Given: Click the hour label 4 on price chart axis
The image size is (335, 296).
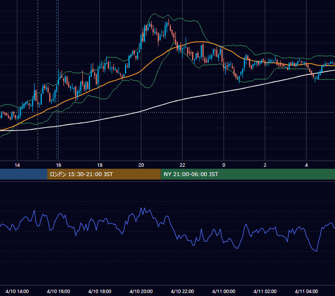Looking at the screenshot, I should (x=306, y=165).
